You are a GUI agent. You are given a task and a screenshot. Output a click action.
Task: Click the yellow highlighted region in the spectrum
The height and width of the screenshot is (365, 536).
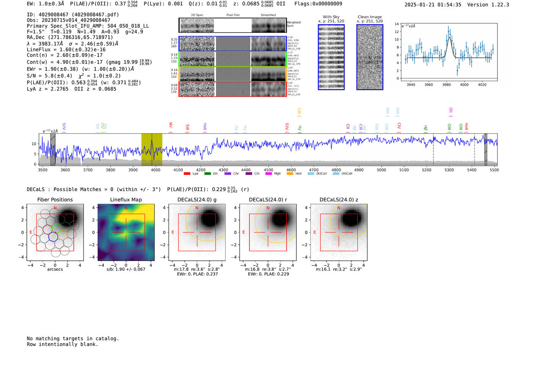pyautogui.click(x=152, y=149)
